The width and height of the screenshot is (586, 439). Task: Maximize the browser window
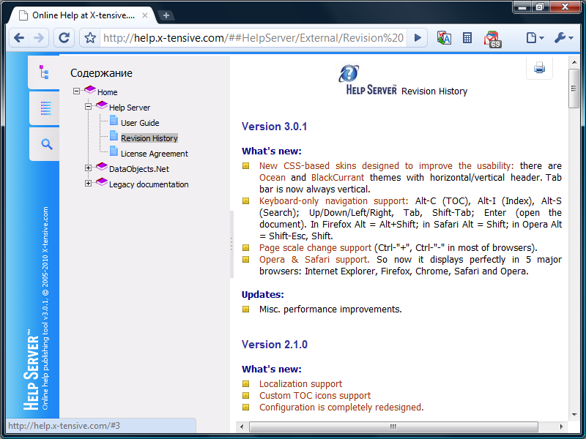click(539, 7)
